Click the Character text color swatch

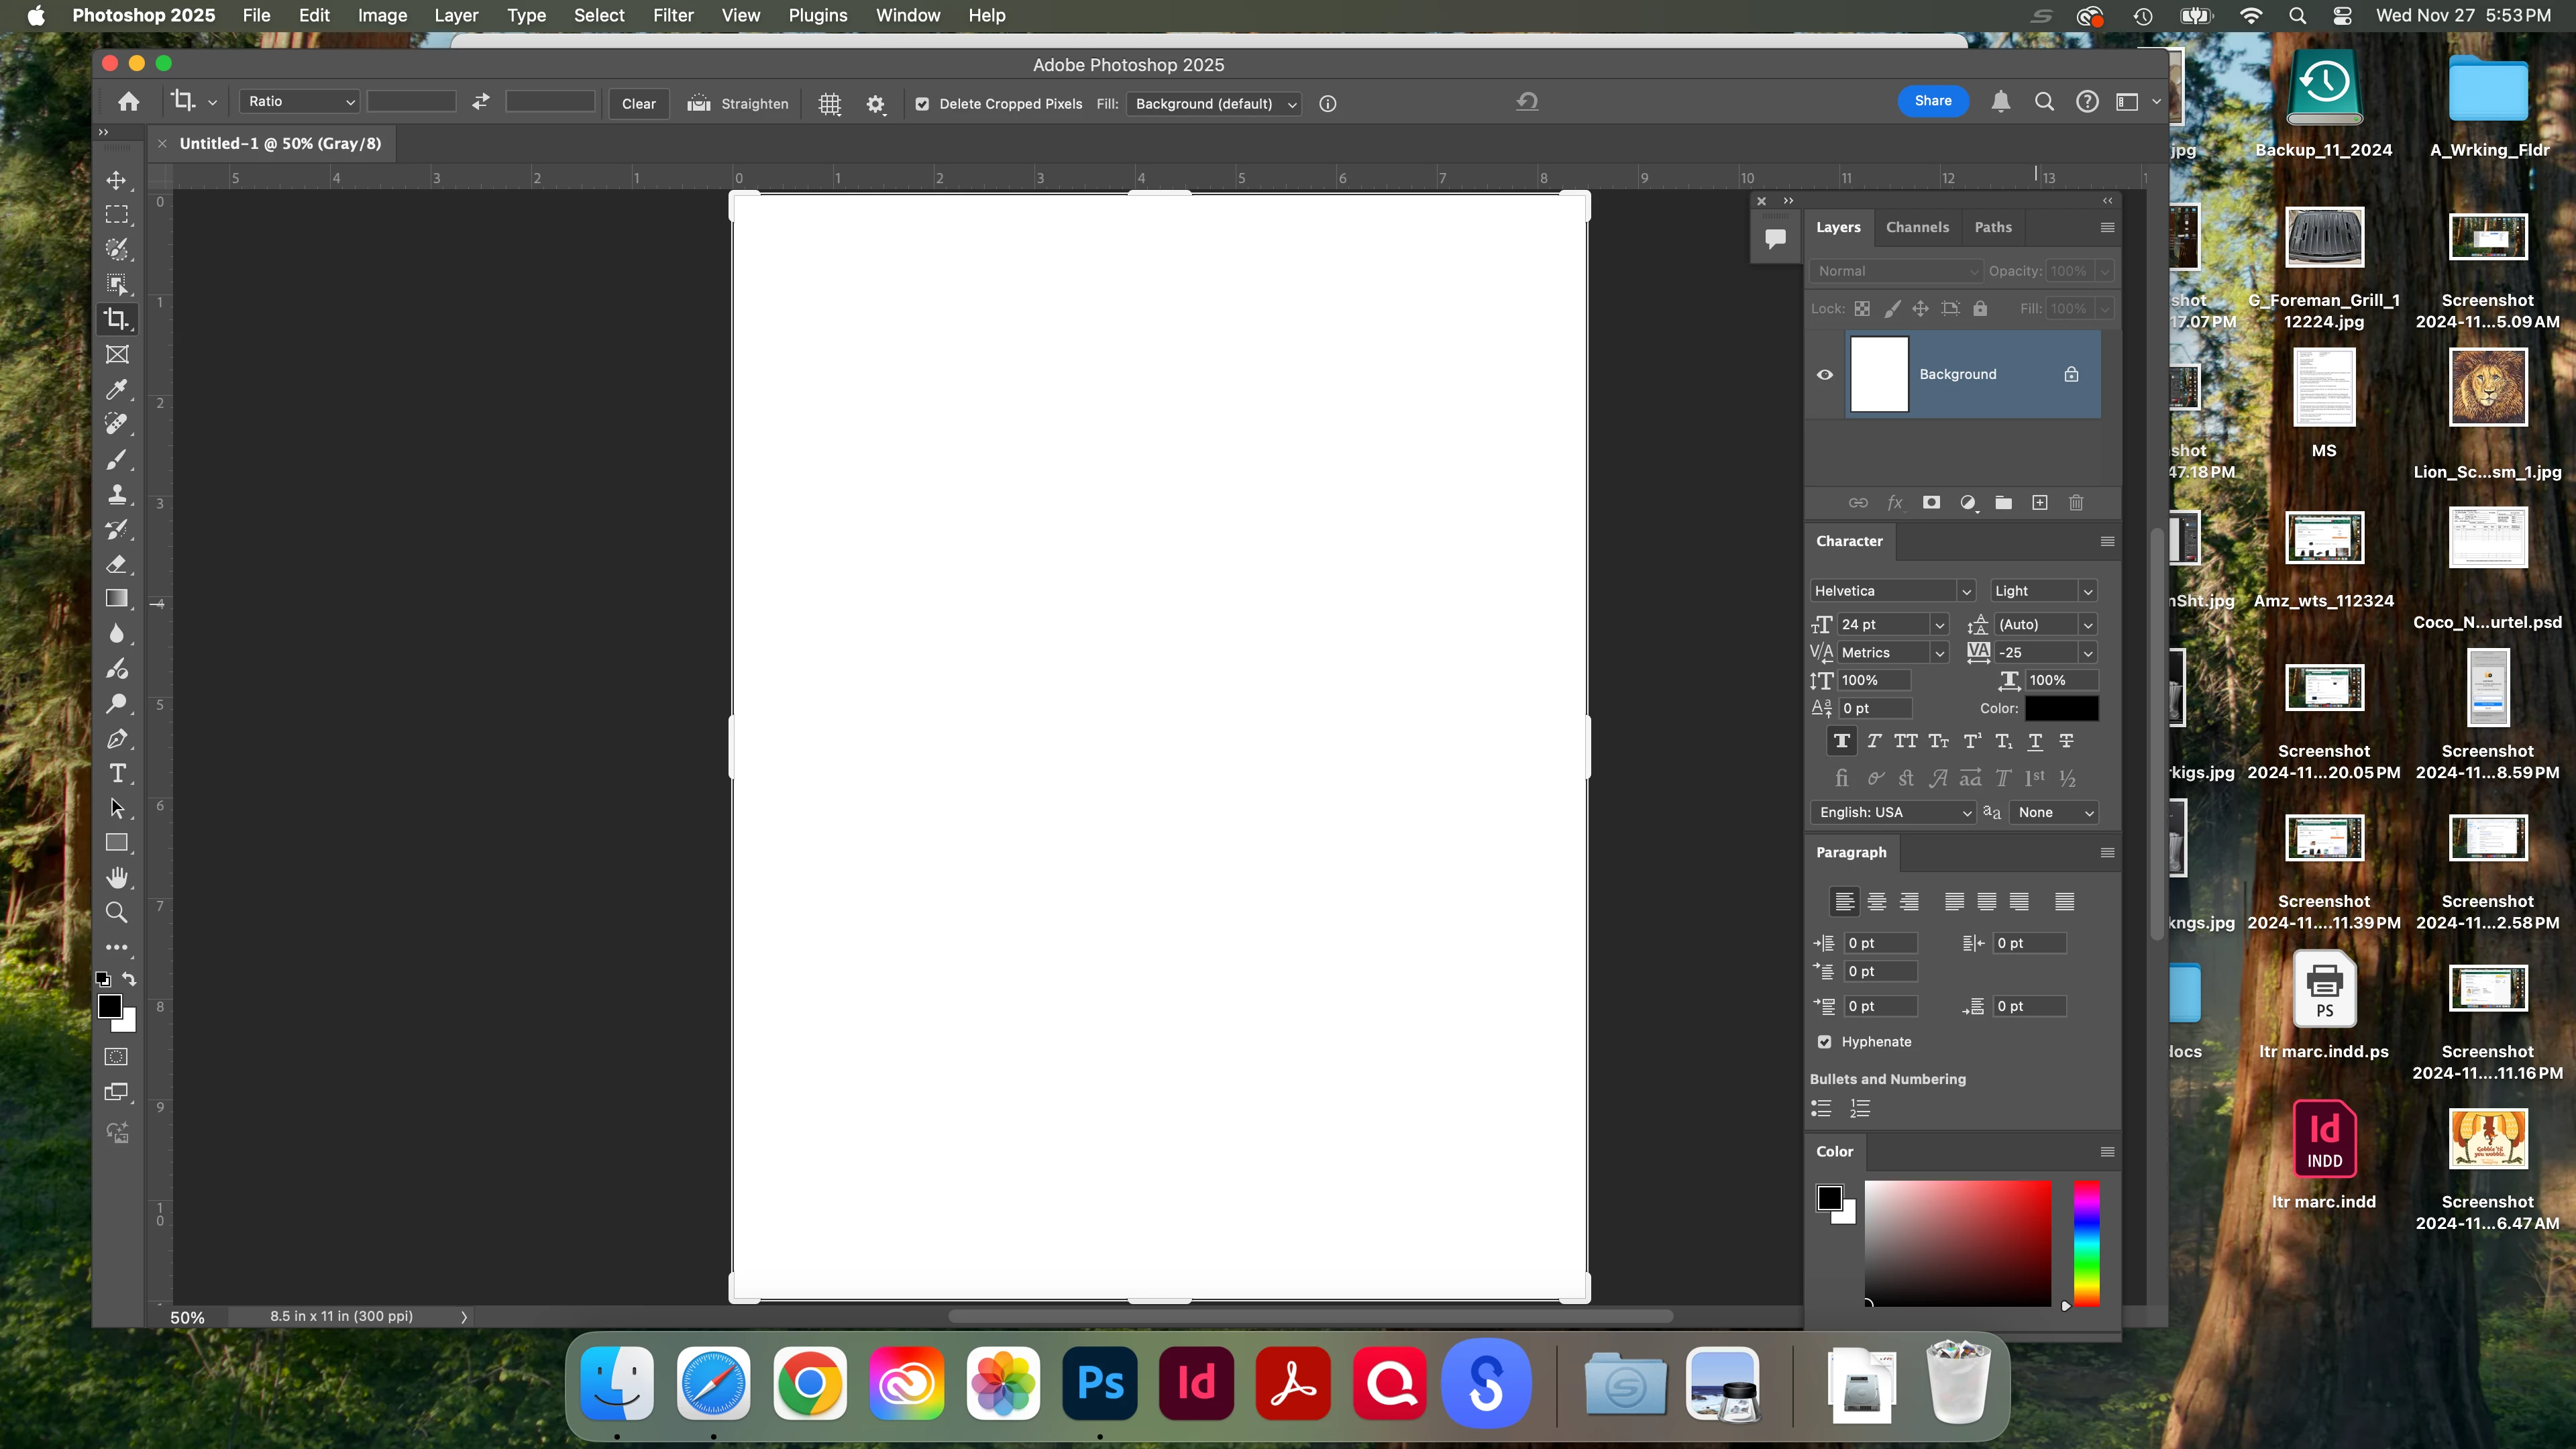tap(2062, 709)
